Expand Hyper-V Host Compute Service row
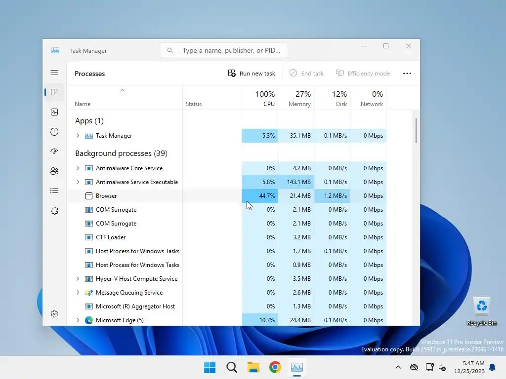Viewport: 506px width, 379px height. pos(78,279)
